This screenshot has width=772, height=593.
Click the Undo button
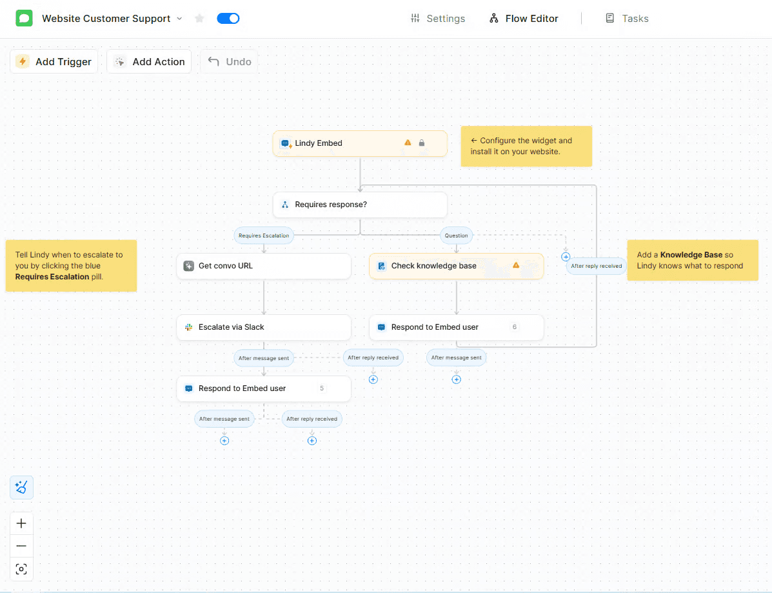230,62
